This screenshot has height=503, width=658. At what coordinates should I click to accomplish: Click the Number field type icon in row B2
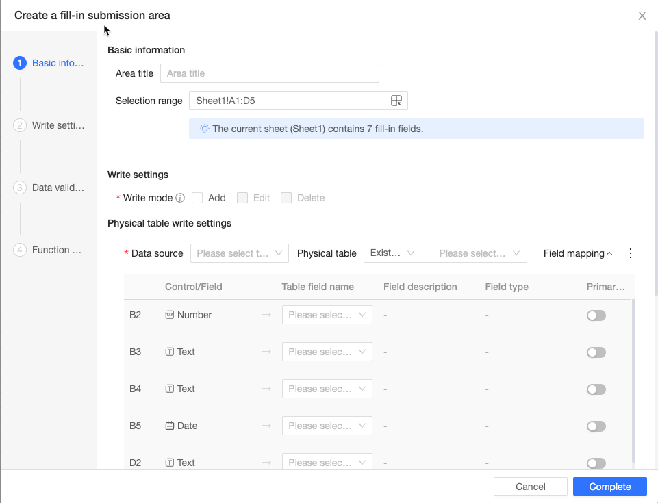[x=170, y=315]
